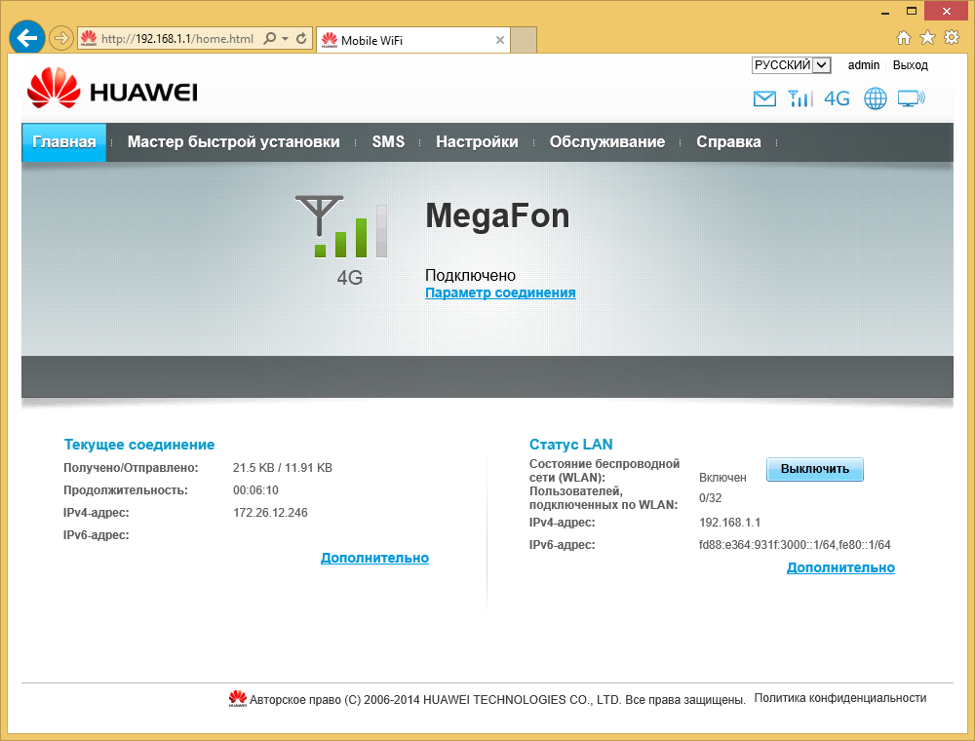The width and height of the screenshot is (975, 741).
Task: Open browser Tools gear icon
Action: click(952, 37)
